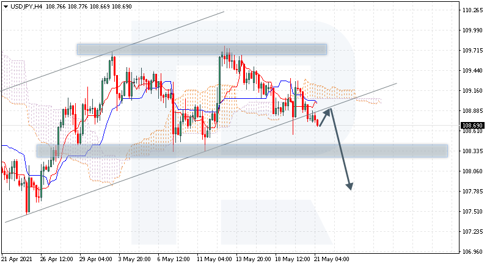Select the 106.960 price axis label
The width and height of the screenshot is (487, 266).
[x=472, y=252]
